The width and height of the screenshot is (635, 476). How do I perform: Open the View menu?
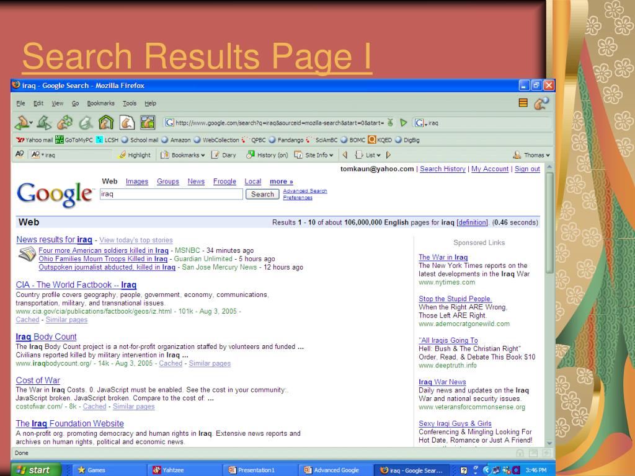click(58, 104)
